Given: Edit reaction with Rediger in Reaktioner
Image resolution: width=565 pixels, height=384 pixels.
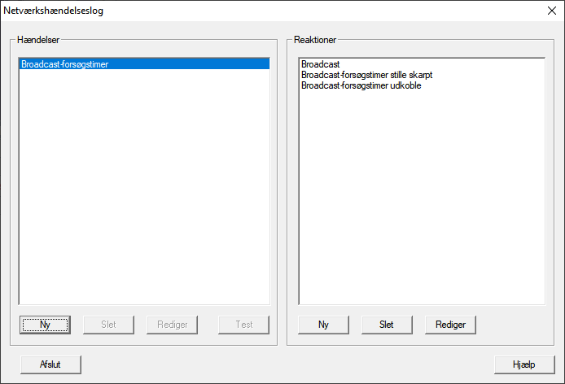Looking at the screenshot, I should point(450,324).
